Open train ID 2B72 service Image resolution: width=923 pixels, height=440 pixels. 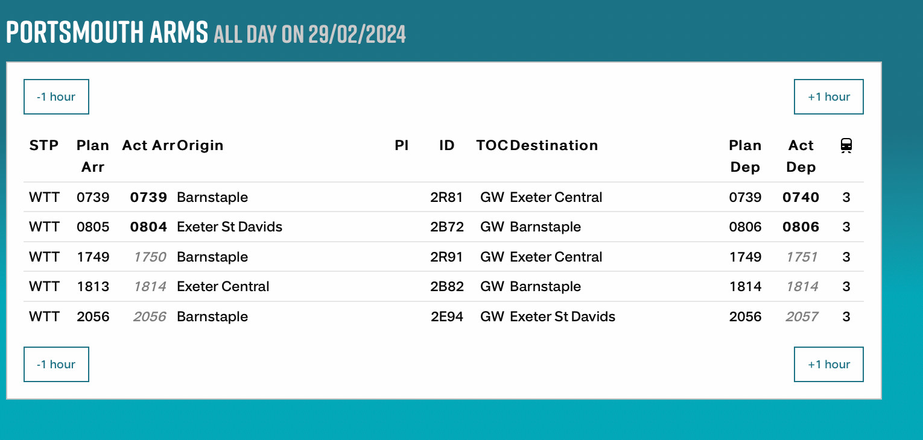coord(446,227)
